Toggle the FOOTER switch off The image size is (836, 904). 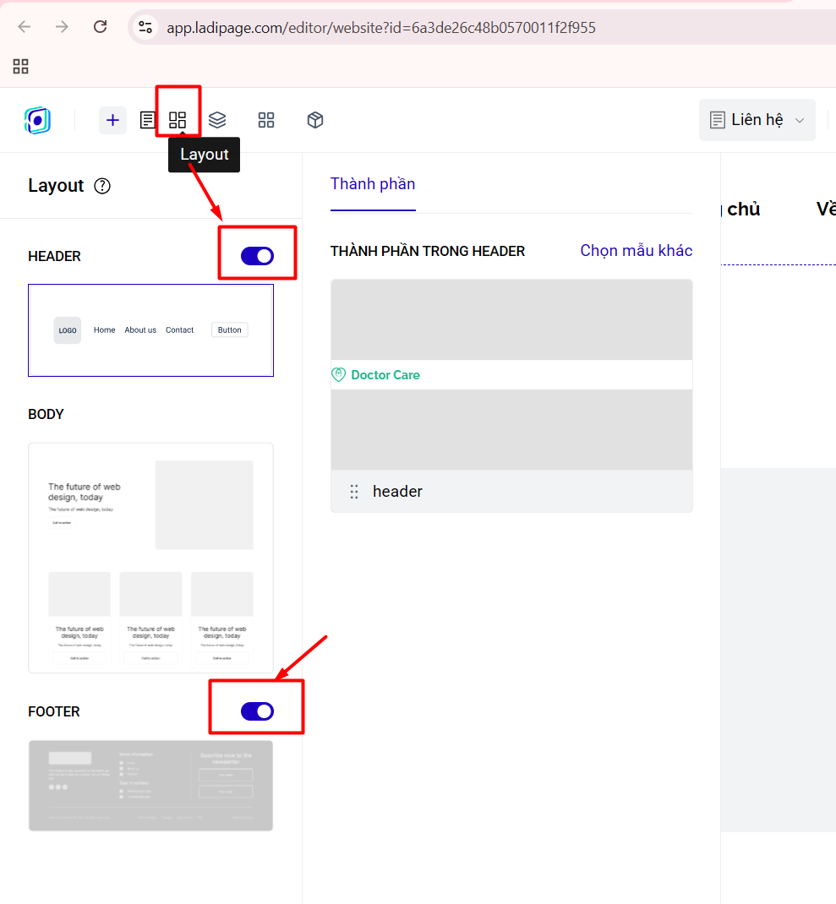(257, 711)
